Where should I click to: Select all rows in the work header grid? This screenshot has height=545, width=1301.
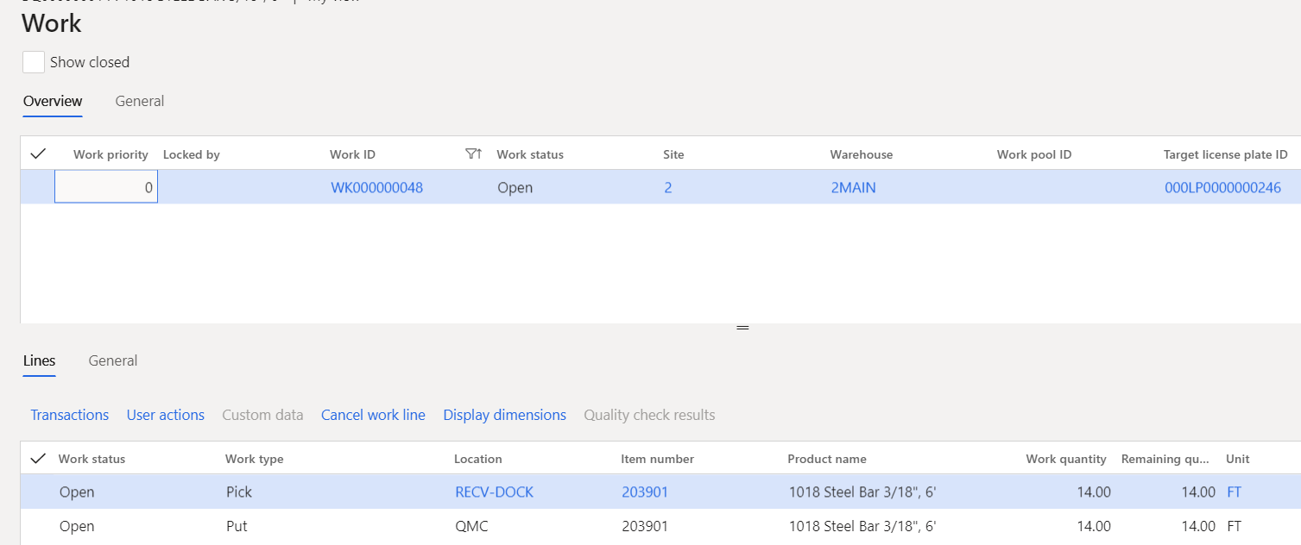[x=37, y=154]
